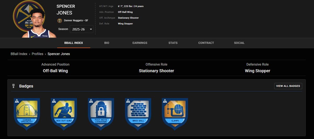Open the Post Move Lockdown badge

tap(101, 114)
